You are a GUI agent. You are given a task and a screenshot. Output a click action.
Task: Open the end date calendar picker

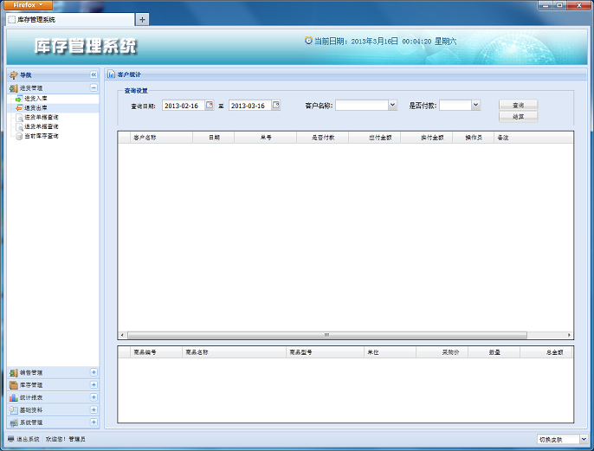[x=276, y=106]
